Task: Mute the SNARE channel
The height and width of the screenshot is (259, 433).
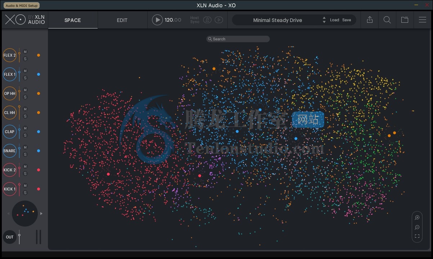Action: [x=25, y=148]
